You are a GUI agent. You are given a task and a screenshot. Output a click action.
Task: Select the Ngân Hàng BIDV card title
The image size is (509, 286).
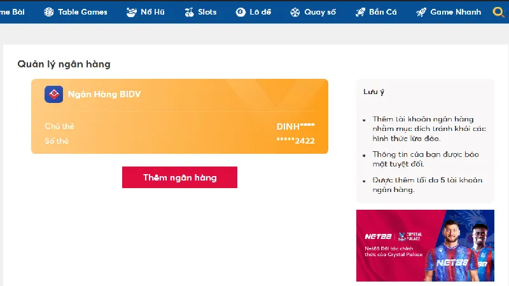(104, 95)
